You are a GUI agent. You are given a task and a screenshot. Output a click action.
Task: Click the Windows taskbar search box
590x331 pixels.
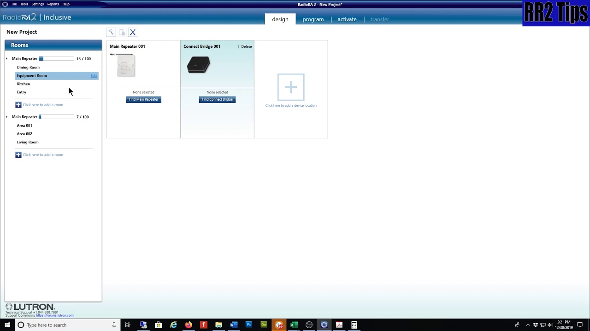pyautogui.click(x=67, y=325)
